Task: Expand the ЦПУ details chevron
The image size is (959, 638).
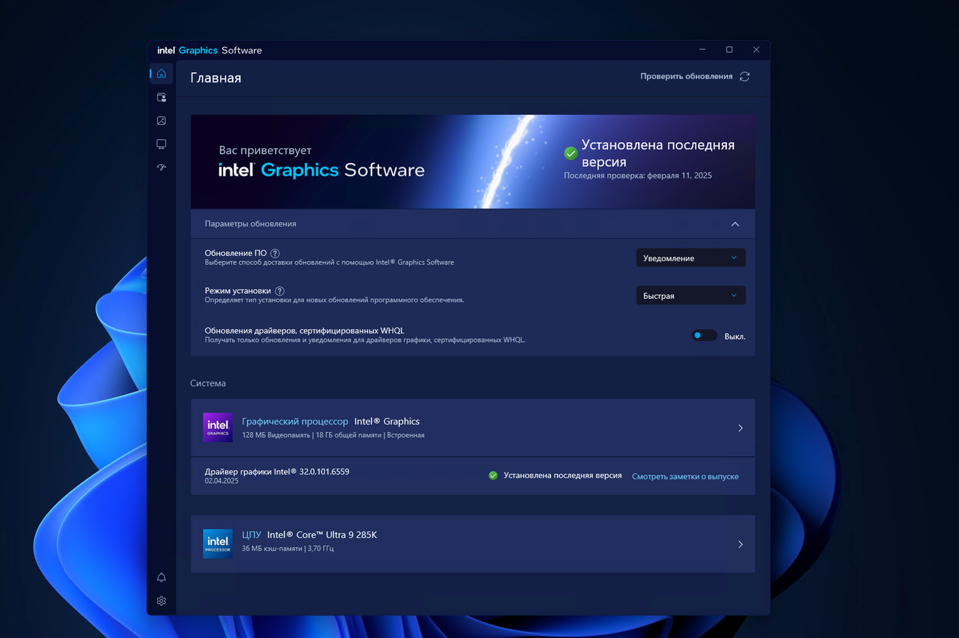Action: pos(740,544)
